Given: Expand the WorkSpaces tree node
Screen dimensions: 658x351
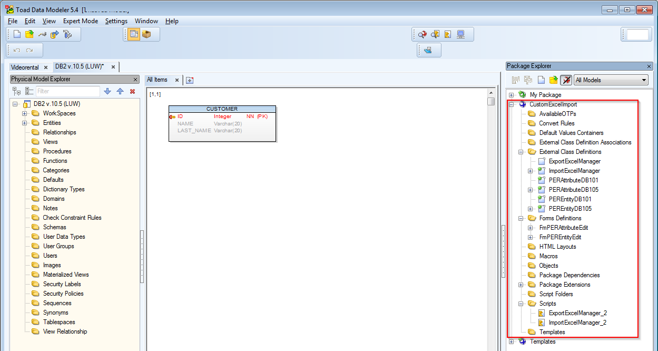Looking at the screenshot, I should tap(25, 113).
